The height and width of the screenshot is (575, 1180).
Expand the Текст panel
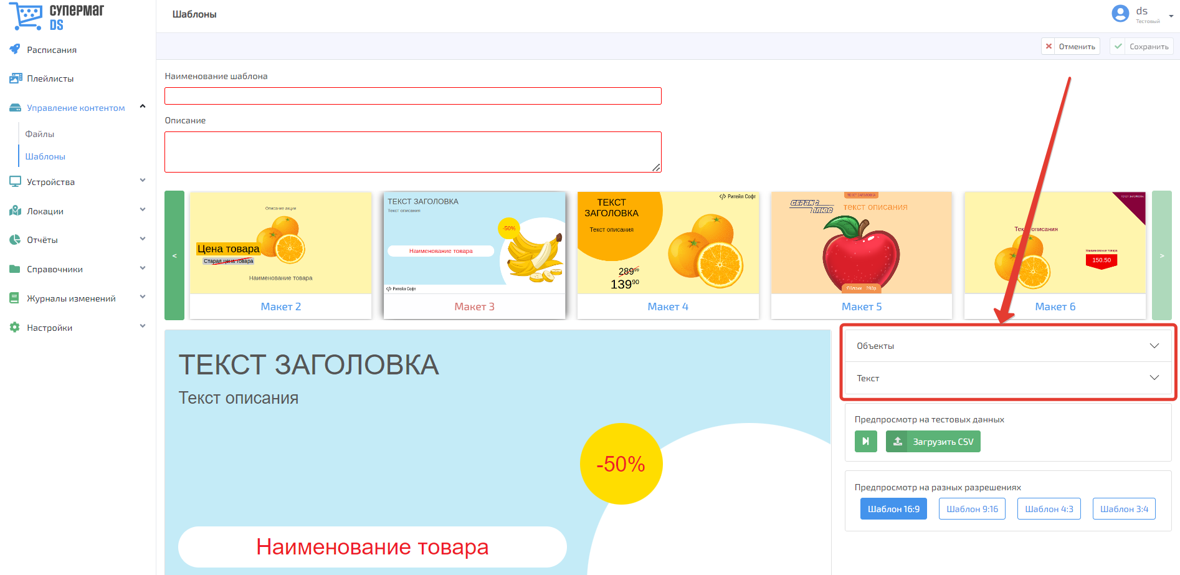click(x=1007, y=378)
